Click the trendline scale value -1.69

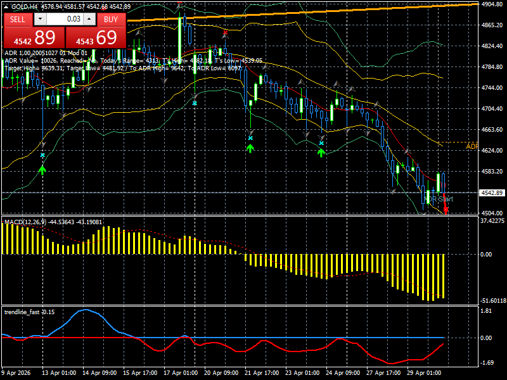487,363
